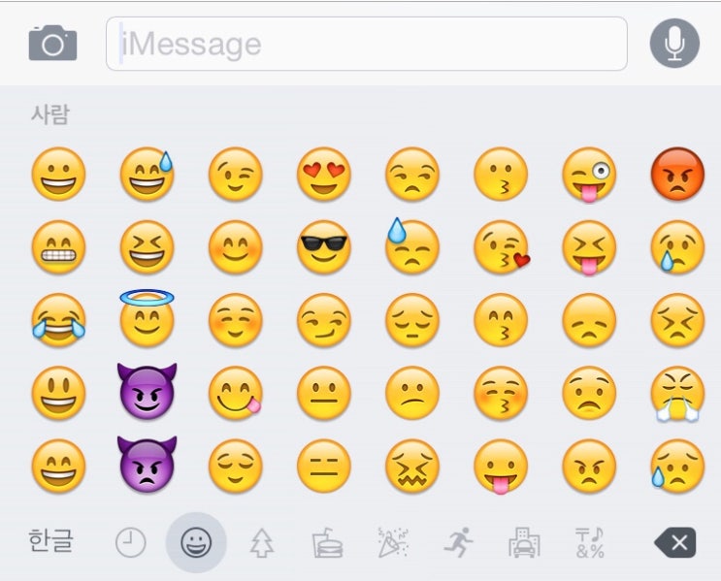Open the travel and places category

pyautogui.click(x=524, y=542)
